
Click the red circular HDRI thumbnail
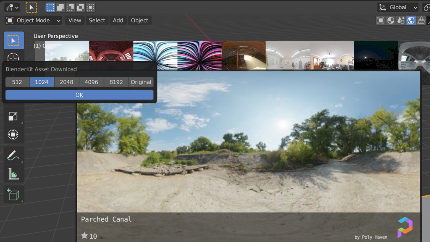pyautogui.click(x=111, y=55)
